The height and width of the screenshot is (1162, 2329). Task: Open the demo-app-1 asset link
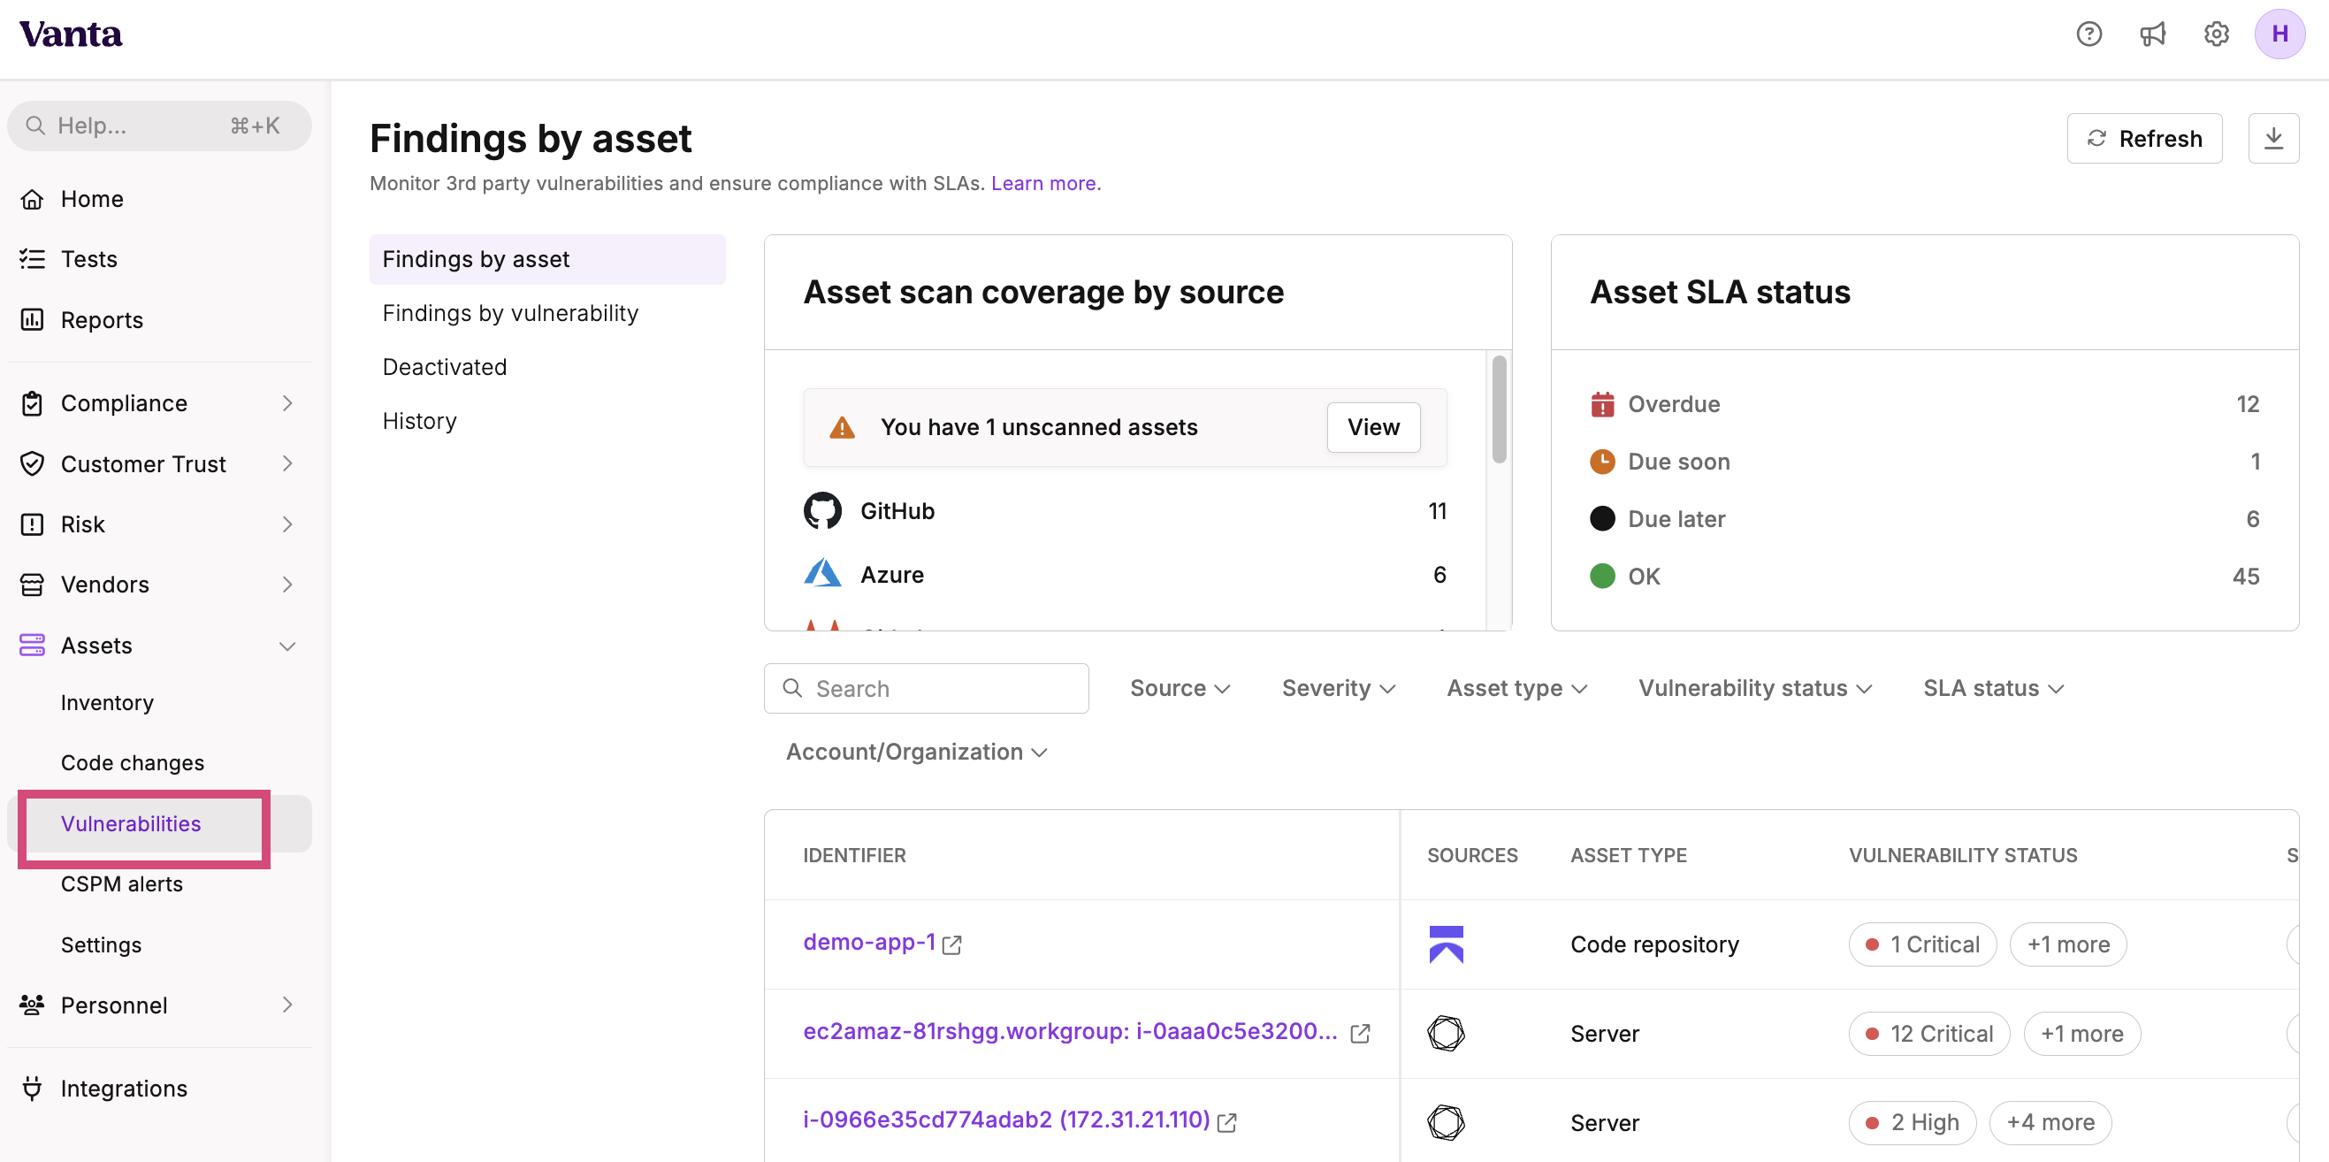[869, 943]
